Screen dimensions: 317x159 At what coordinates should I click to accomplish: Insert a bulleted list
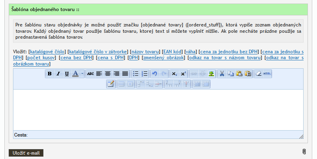(136, 73)
